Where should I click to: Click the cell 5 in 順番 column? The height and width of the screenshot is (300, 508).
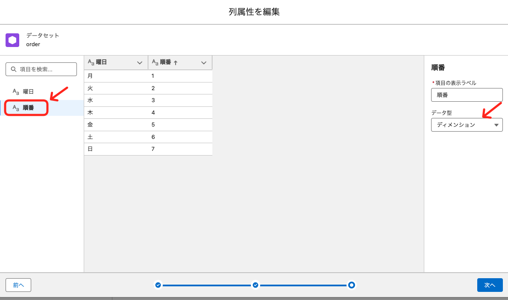tap(180, 125)
